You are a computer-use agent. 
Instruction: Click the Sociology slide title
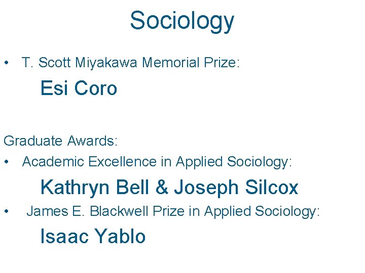(x=181, y=21)
